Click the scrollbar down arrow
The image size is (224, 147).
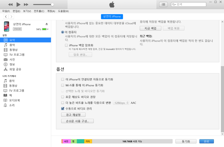[222, 134]
